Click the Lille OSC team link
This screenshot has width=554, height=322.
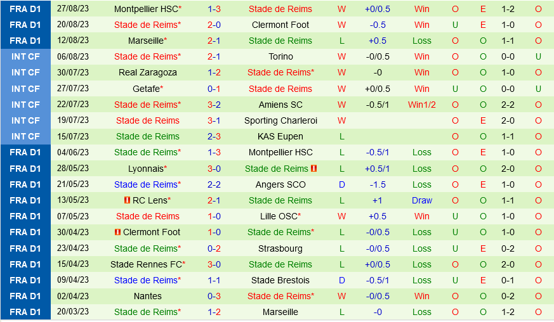click(279, 216)
